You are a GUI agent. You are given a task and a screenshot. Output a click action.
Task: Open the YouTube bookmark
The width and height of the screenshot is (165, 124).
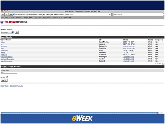point(38,18)
